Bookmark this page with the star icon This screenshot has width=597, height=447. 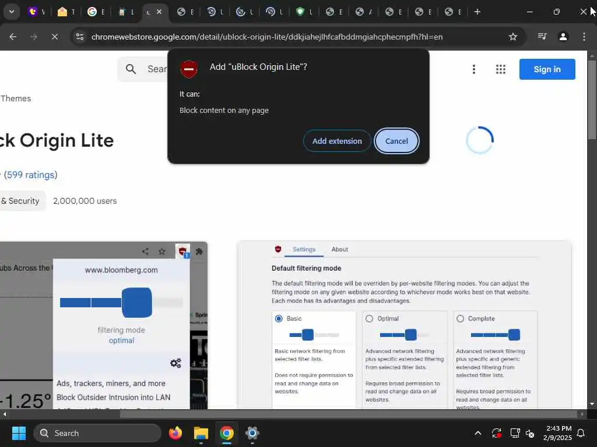[x=513, y=37]
